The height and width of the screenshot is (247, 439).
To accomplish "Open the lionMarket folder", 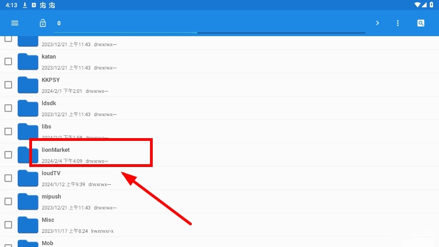I will coord(56,150).
